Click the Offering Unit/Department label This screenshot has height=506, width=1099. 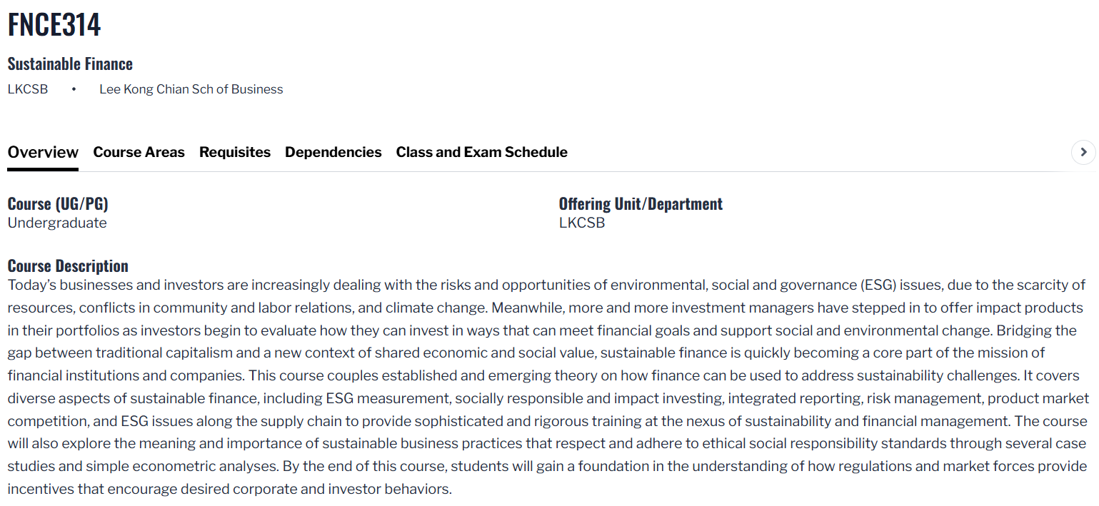click(641, 204)
